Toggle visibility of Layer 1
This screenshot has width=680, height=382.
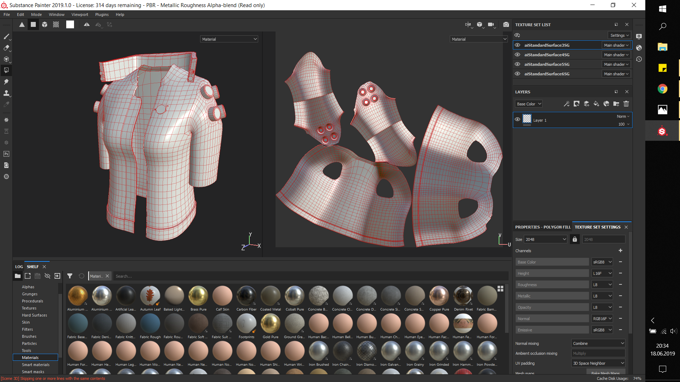point(517,120)
